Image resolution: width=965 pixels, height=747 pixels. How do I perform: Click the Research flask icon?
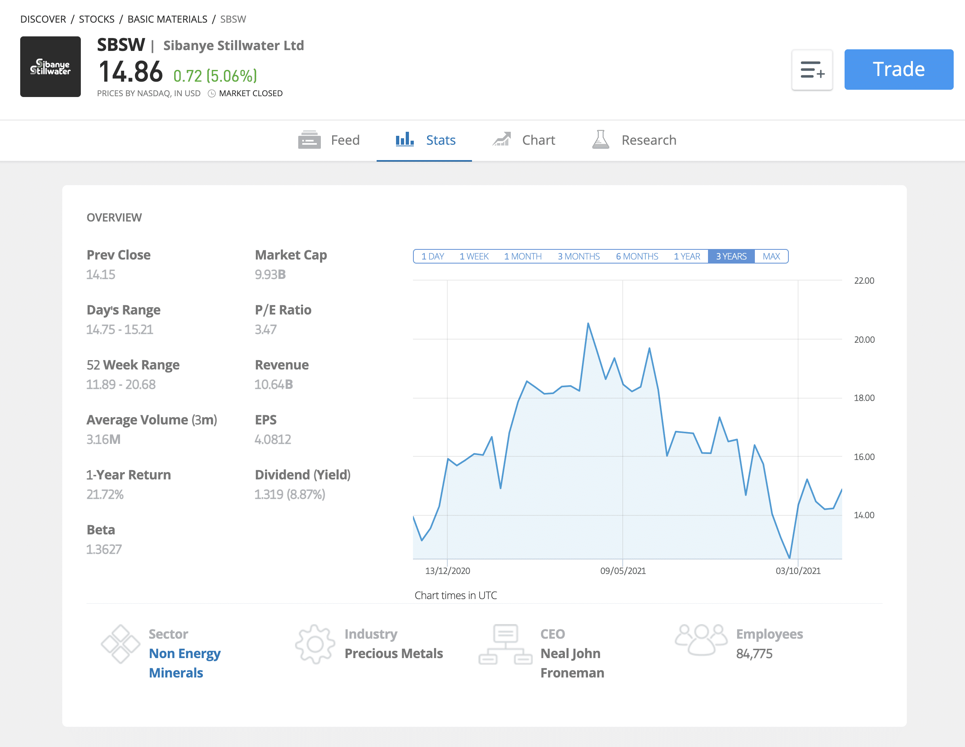(x=600, y=139)
